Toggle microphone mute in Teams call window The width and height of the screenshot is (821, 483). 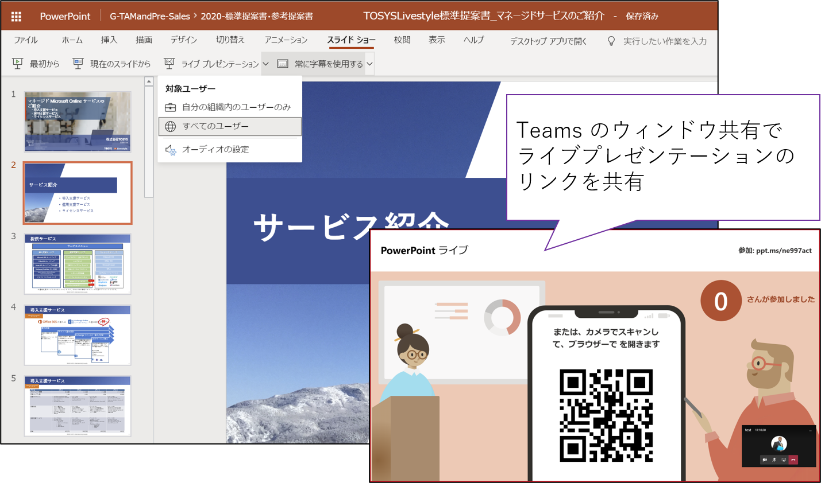(774, 459)
